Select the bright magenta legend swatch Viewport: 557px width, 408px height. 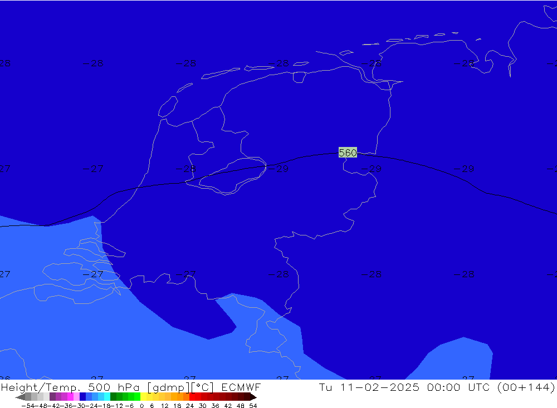pyautogui.click(x=70, y=397)
